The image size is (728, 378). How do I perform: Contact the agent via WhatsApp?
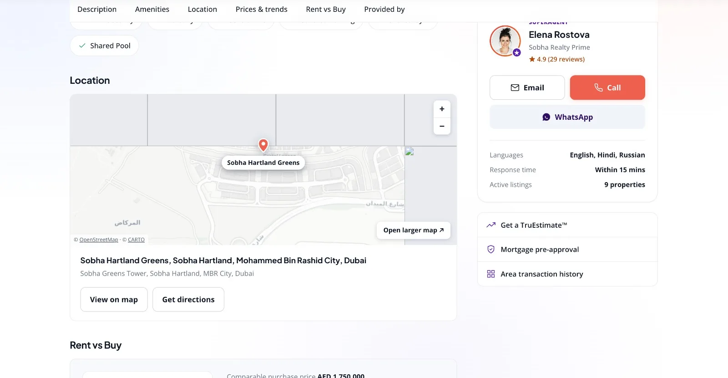[567, 117]
